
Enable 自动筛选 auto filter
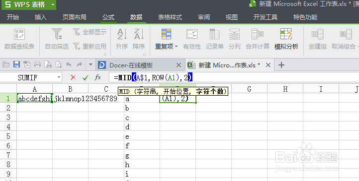[x=57, y=39]
